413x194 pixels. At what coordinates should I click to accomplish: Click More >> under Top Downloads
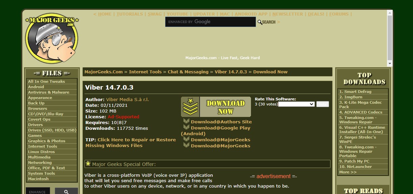tap(348, 172)
